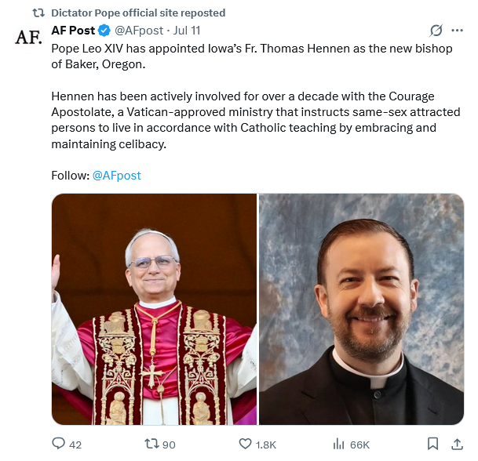Open Dictator Pope official site reposted link
Viewport: 478px width, 461px height.
pyautogui.click(x=137, y=13)
